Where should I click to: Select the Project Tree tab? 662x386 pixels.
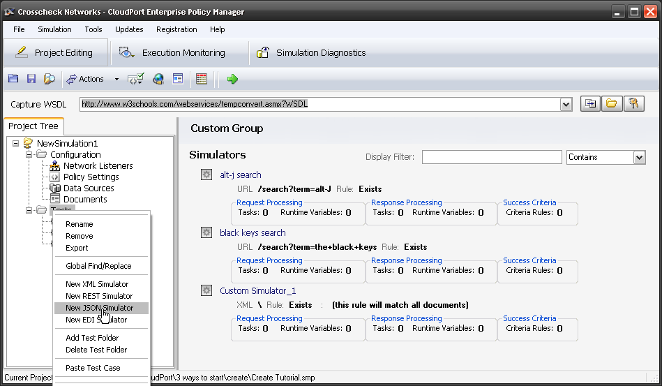[33, 126]
